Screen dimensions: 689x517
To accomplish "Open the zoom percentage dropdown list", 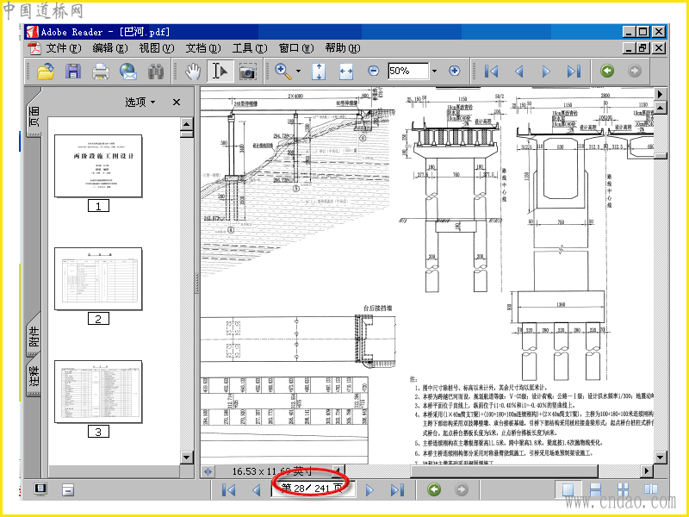I will 435,71.
